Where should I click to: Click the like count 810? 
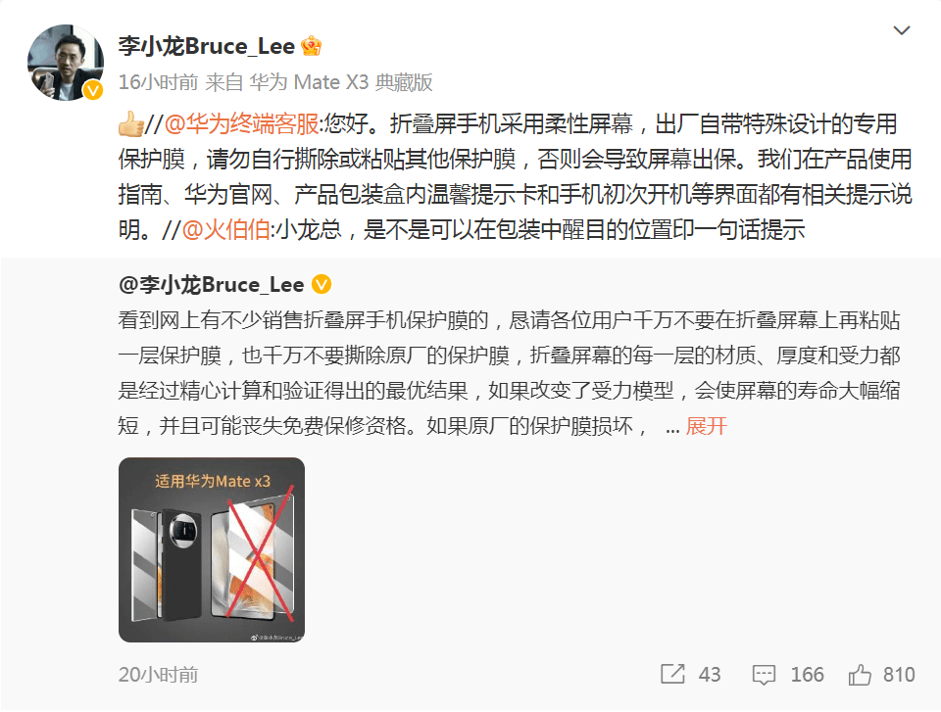point(899,675)
